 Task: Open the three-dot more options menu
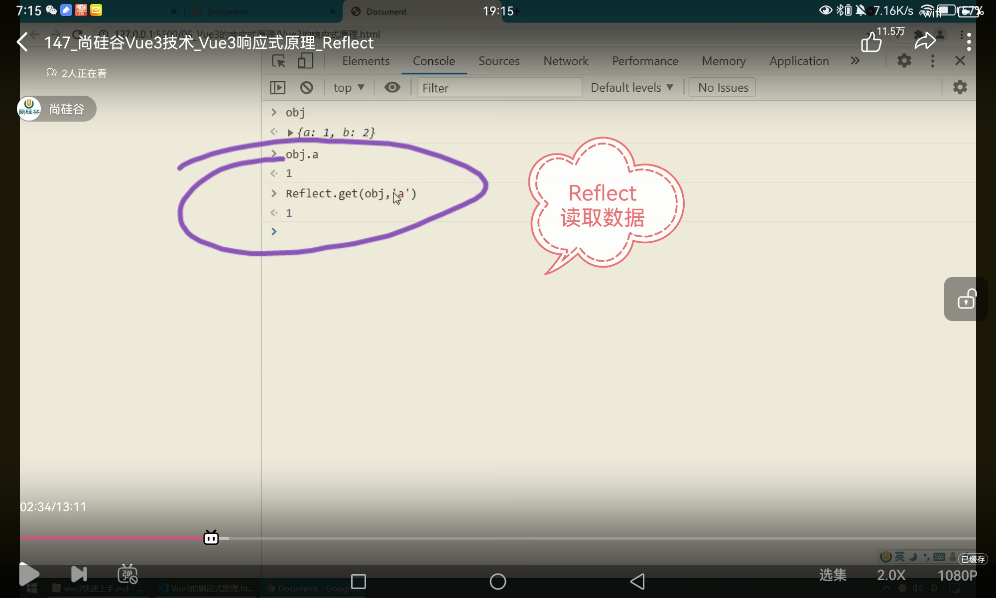[x=968, y=42]
